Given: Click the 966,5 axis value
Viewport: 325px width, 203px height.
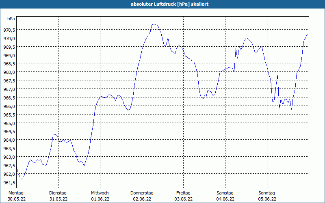Looking at the screenshot, I should [9, 98].
